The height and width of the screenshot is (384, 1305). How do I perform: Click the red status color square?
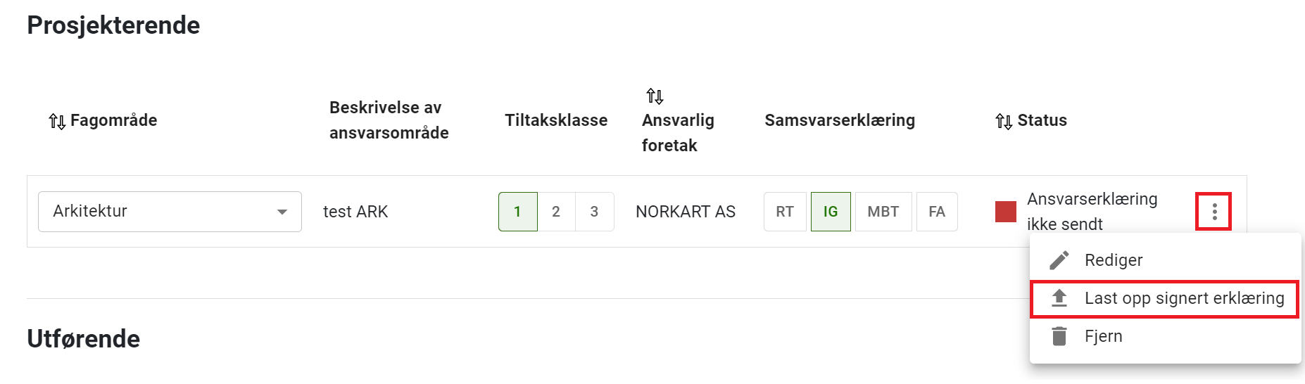1005,212
